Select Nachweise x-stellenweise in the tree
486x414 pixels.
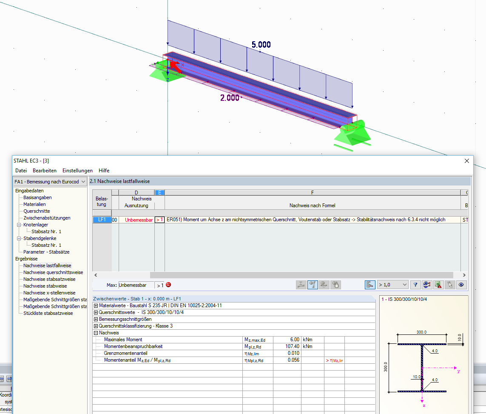pyautogui.click(x=49, y=293)
